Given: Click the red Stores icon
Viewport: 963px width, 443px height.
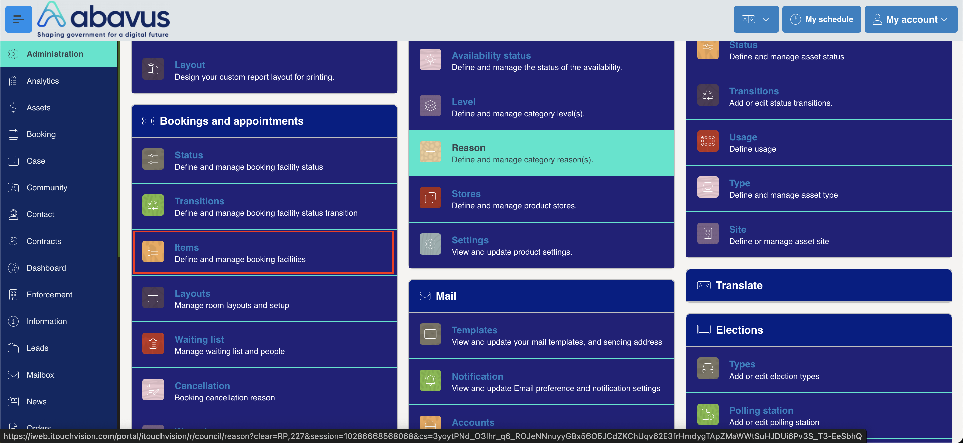Looking at the screenshot, I should 430,198.
